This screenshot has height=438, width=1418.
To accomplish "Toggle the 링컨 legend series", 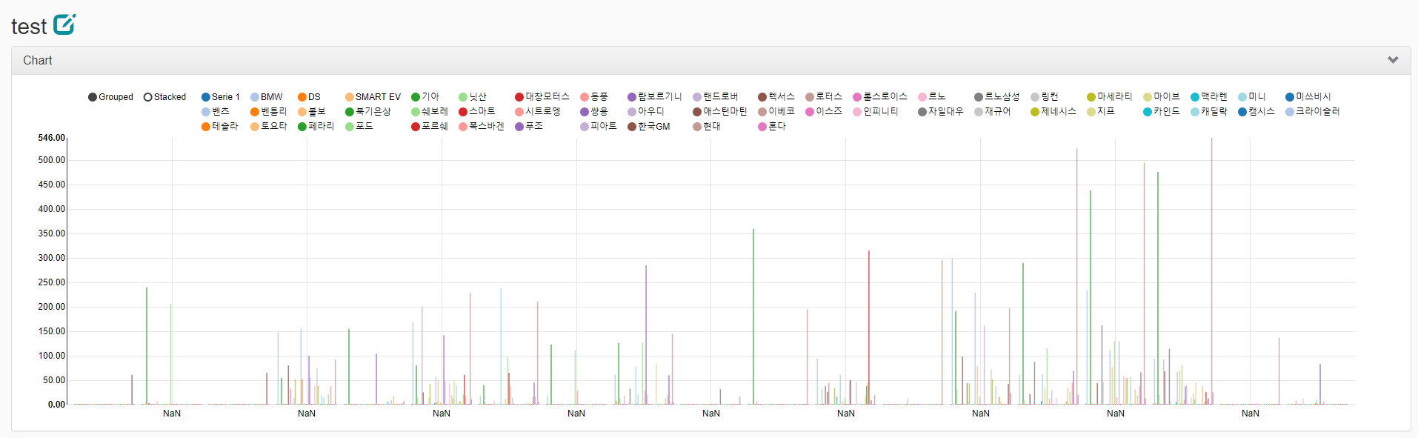I will 1045,97.
